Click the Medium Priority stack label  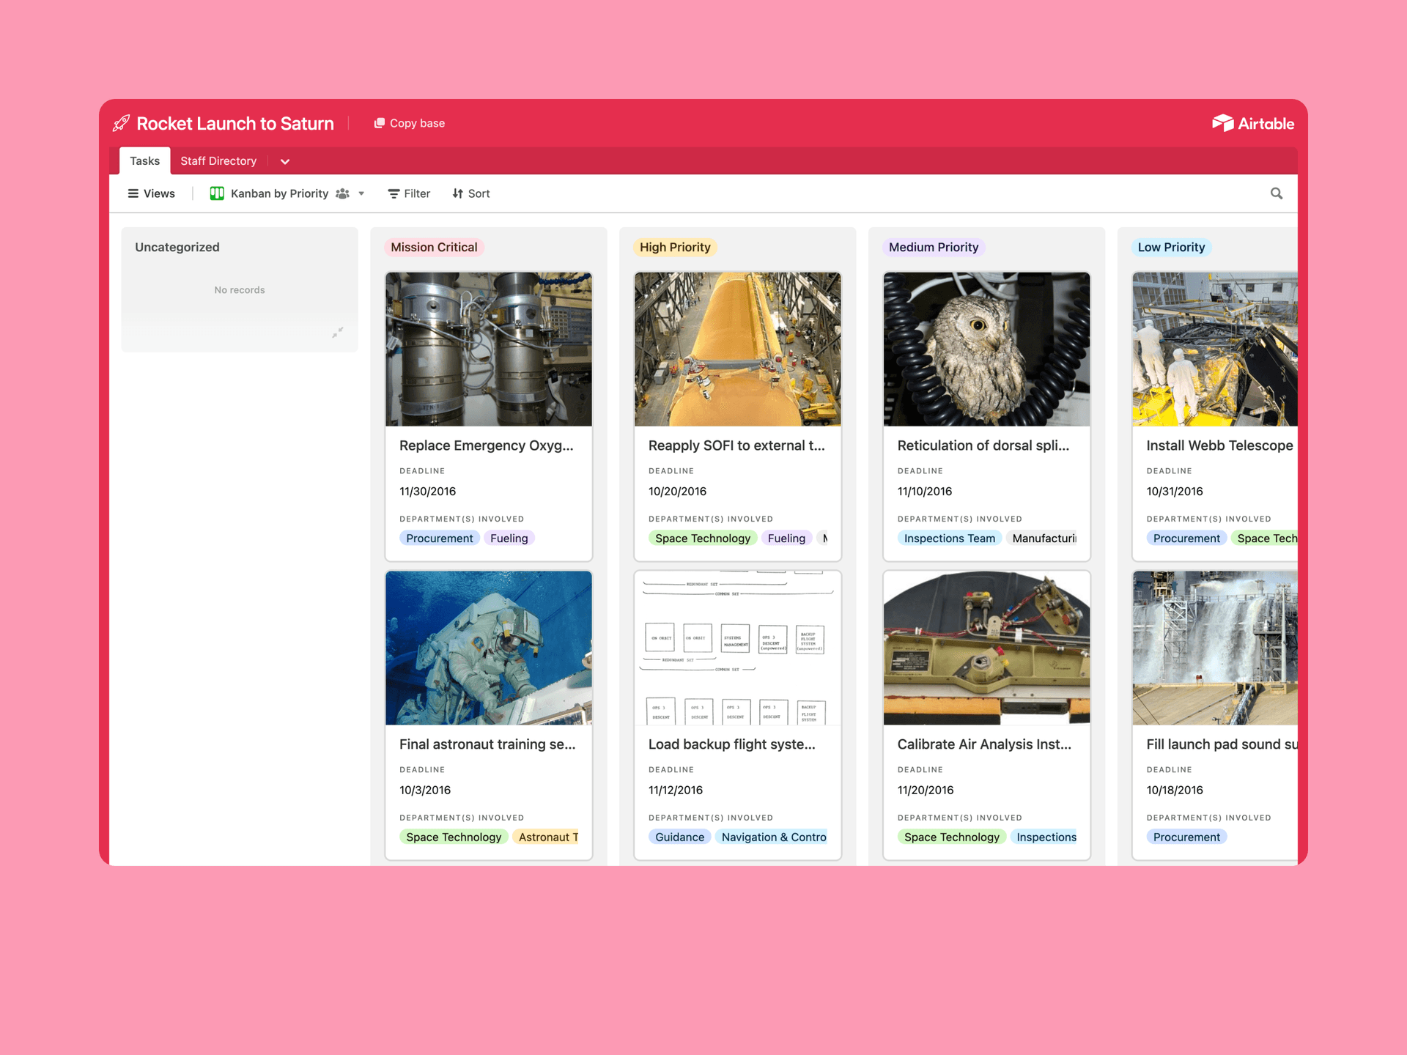point(934,247)
